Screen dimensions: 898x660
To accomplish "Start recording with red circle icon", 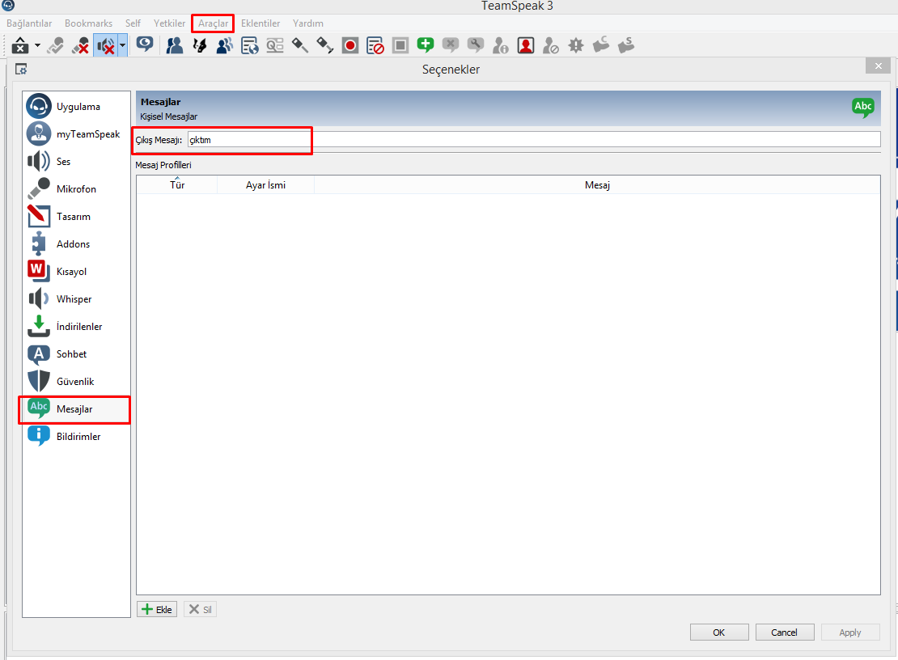I will coord(350,45).
